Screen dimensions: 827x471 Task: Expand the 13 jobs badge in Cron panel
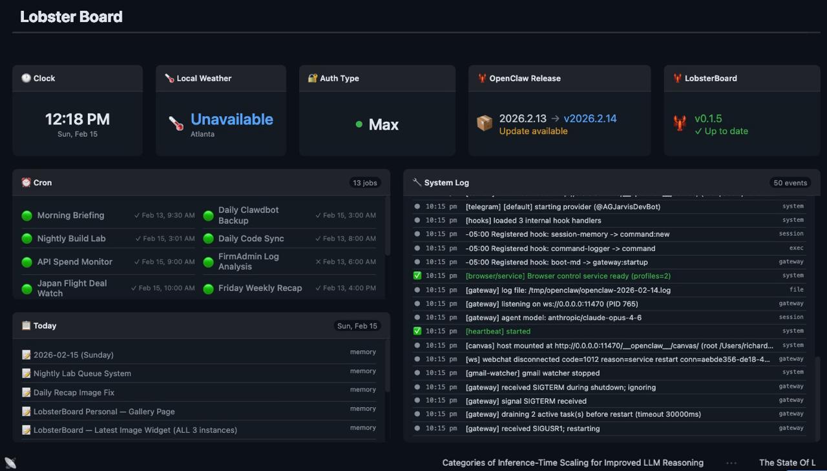point(365,183)
